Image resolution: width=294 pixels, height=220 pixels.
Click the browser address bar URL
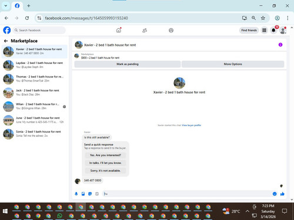(86, 18)
